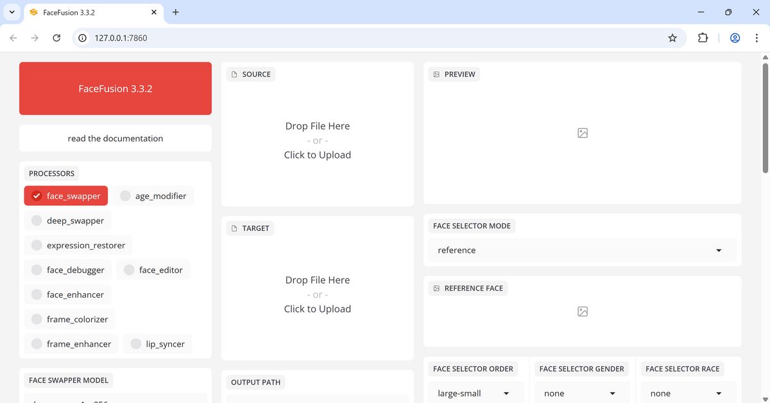Click the Source file upload area

[318, 141]
